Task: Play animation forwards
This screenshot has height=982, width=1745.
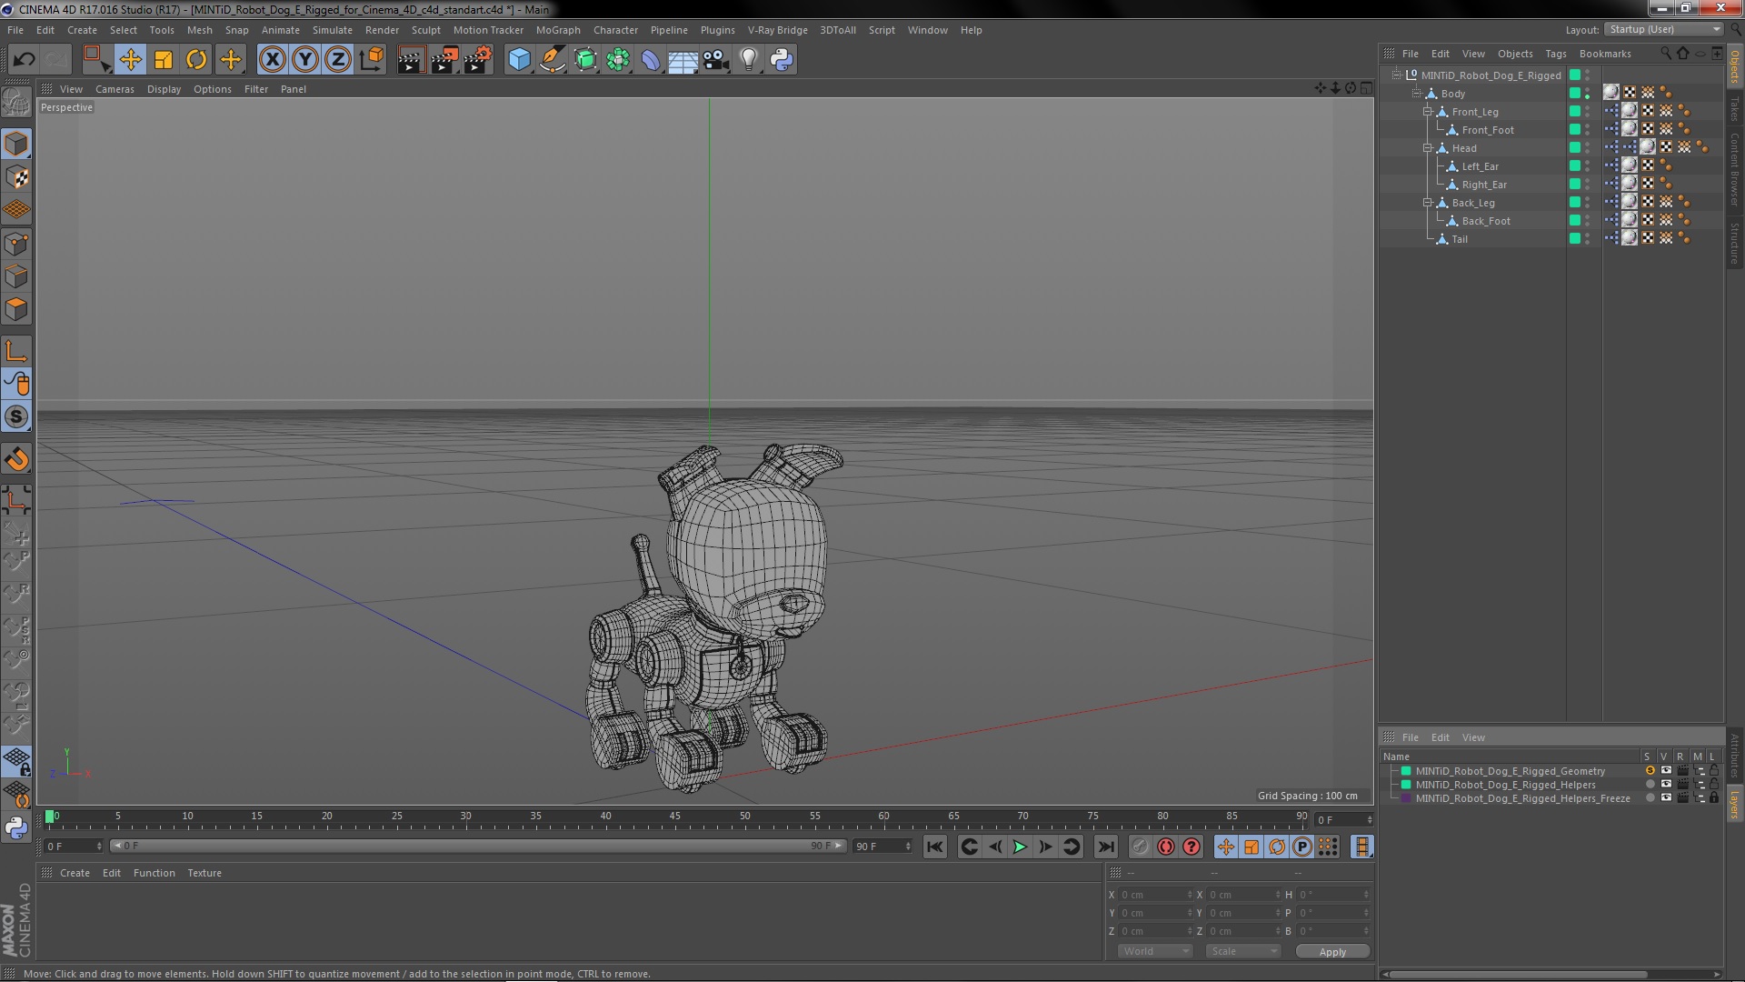Action: 1020,847
